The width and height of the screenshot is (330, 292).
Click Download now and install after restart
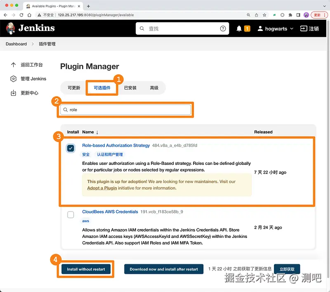[x=164, y=269]
